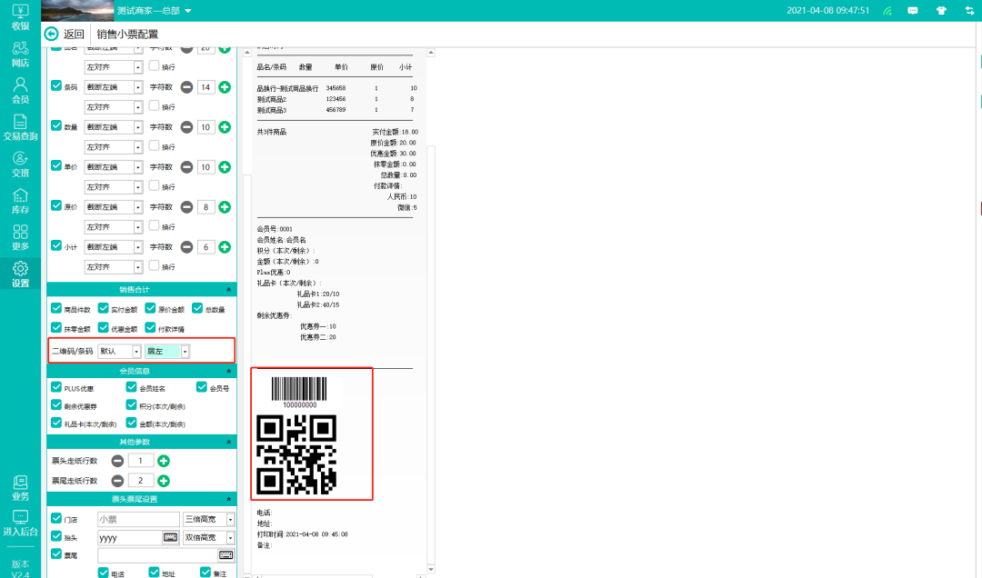Increase 条码 character count with plus button
Viewport: 982px width, 578px height.
tap(225, 87)
